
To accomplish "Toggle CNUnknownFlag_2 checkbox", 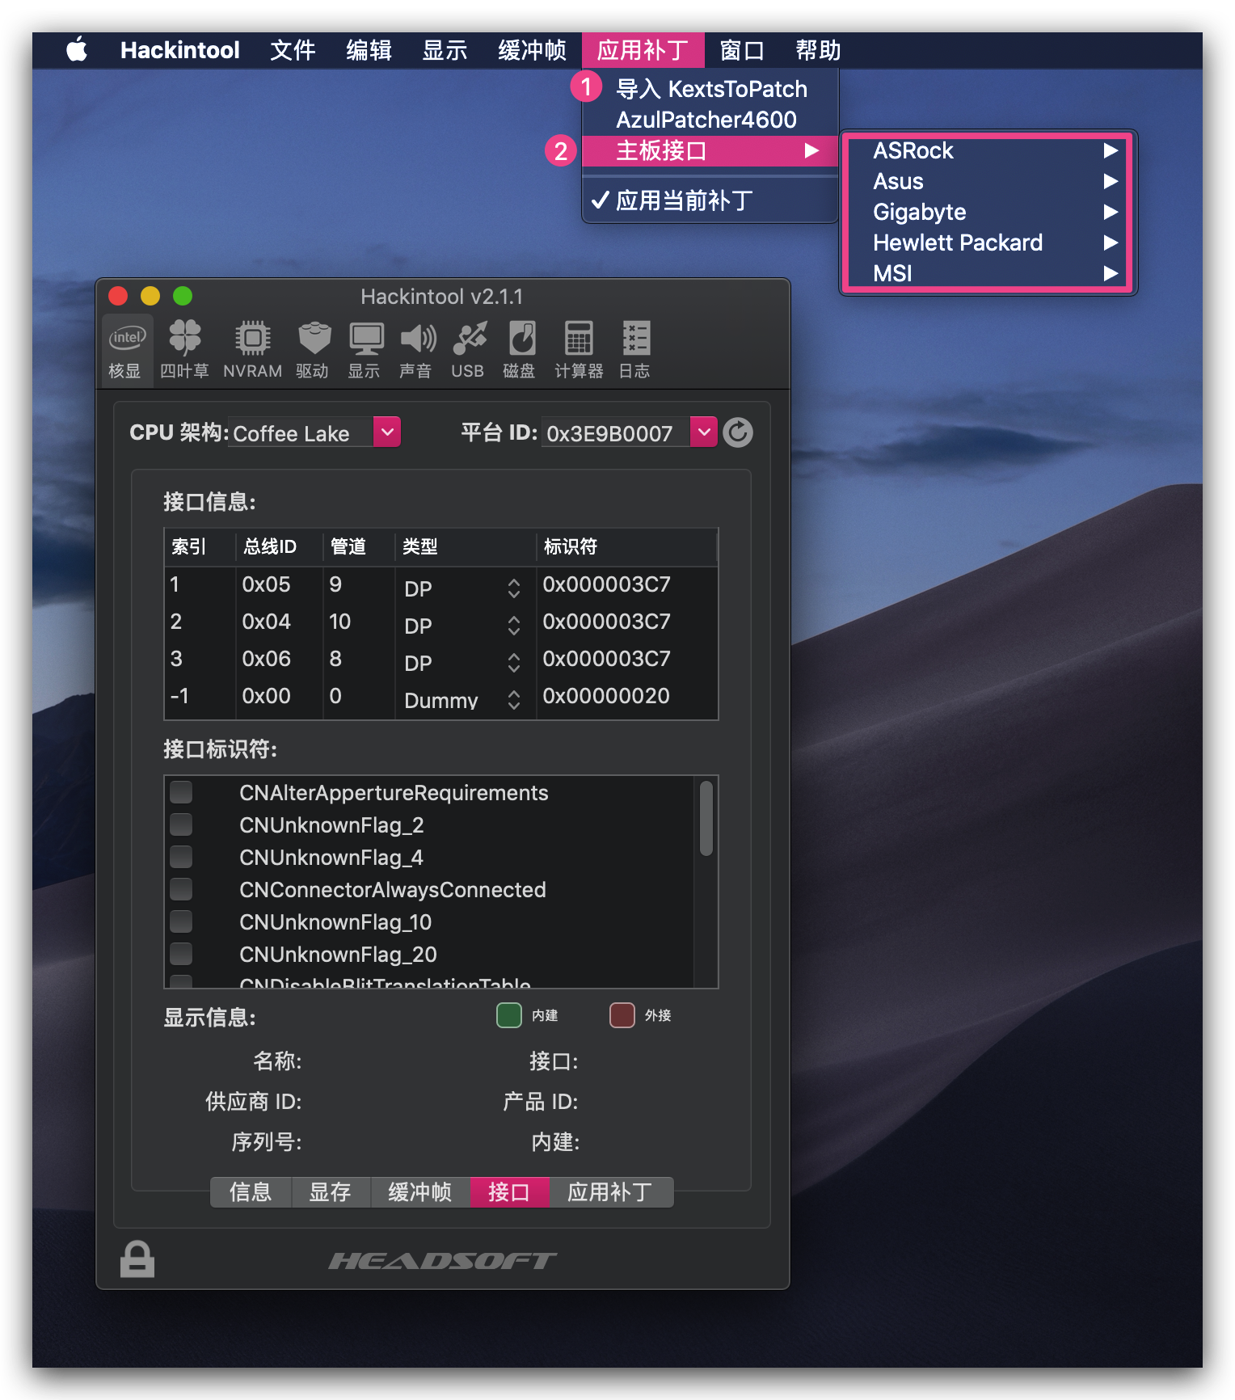I will [181, 824].
